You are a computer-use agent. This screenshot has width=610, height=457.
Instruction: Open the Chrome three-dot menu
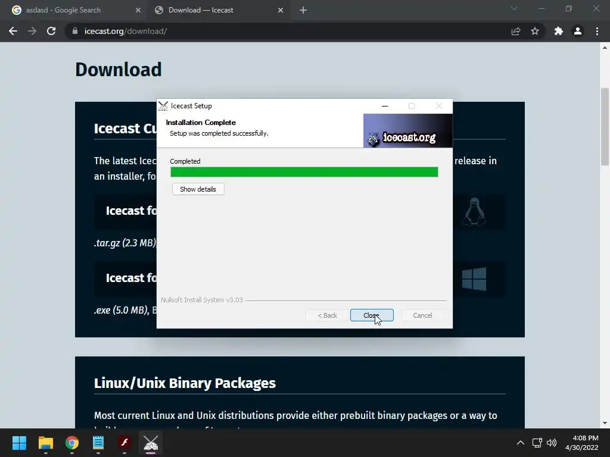597,31
